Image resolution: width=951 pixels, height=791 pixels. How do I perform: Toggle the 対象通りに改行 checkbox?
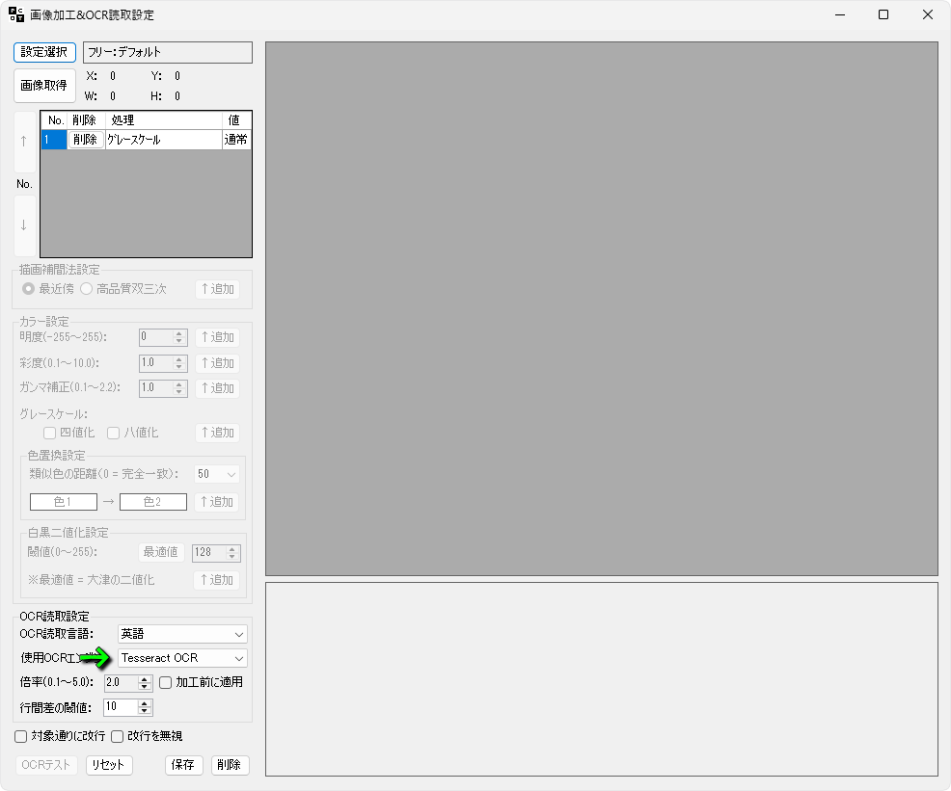(x=21, y=736)
